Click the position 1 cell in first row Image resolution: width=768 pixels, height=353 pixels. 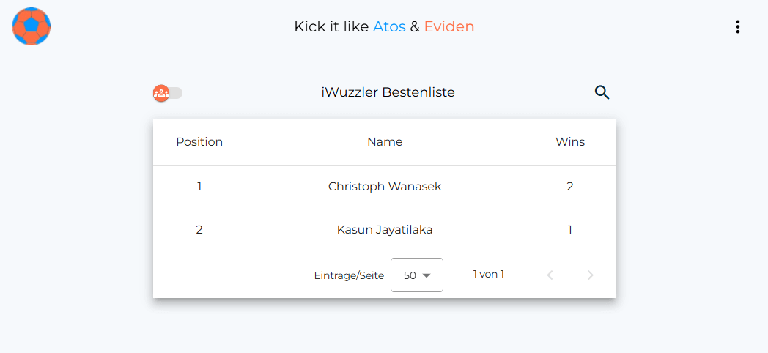[x=199, y=187]
